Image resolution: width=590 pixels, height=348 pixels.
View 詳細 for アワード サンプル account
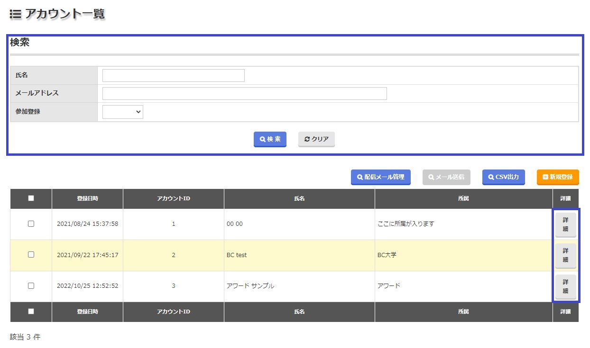point(565,286)
